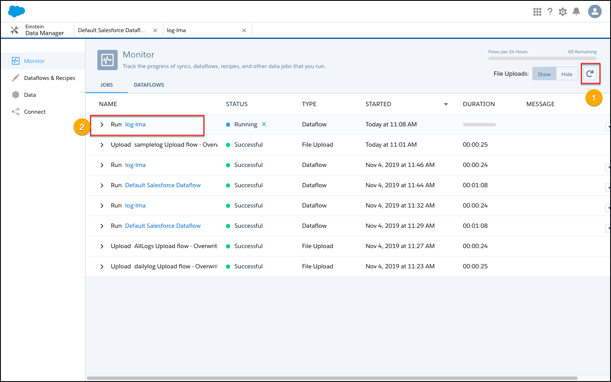
Task: Expand the log-lma run at 11:32 AM
Action: click(102, 206)
